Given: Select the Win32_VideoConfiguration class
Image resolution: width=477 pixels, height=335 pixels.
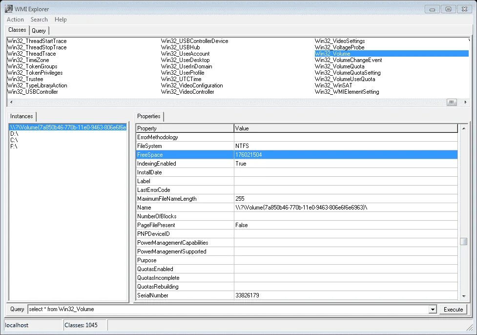Looking at the screenshot, I should pyautogui.click(x=192, y=85).
